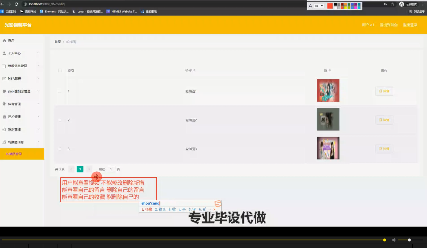This screenshot has width=427, height=248.
Task: Select 轮播图管理 in the sidebar
Action: coord(14,154)
